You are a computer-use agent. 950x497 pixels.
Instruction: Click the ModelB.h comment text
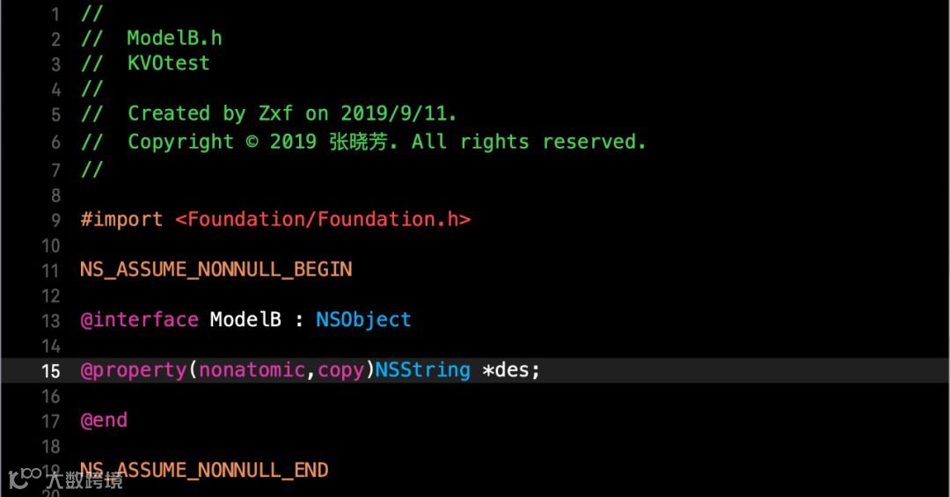pyautogui.click(x=174, y=38)
